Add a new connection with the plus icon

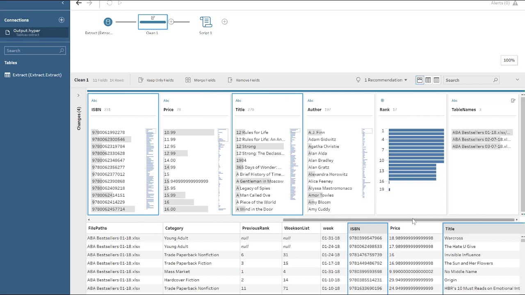coord(62,20)
